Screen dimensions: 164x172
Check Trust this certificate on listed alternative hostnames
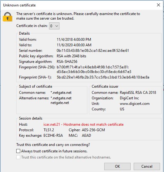click(18, 157)
